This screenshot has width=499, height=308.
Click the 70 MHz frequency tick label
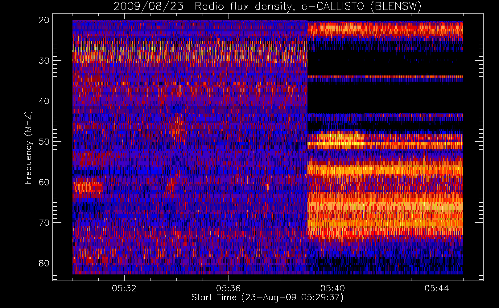[44, 223]
